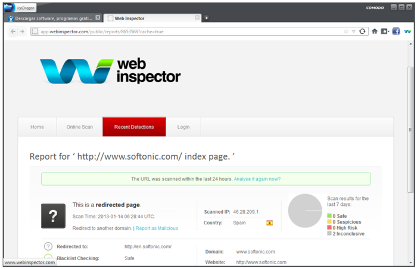The width and height of the screenshot is (417, 269).
Task: Open a new tab with plus button
Action: pos(206,18)
